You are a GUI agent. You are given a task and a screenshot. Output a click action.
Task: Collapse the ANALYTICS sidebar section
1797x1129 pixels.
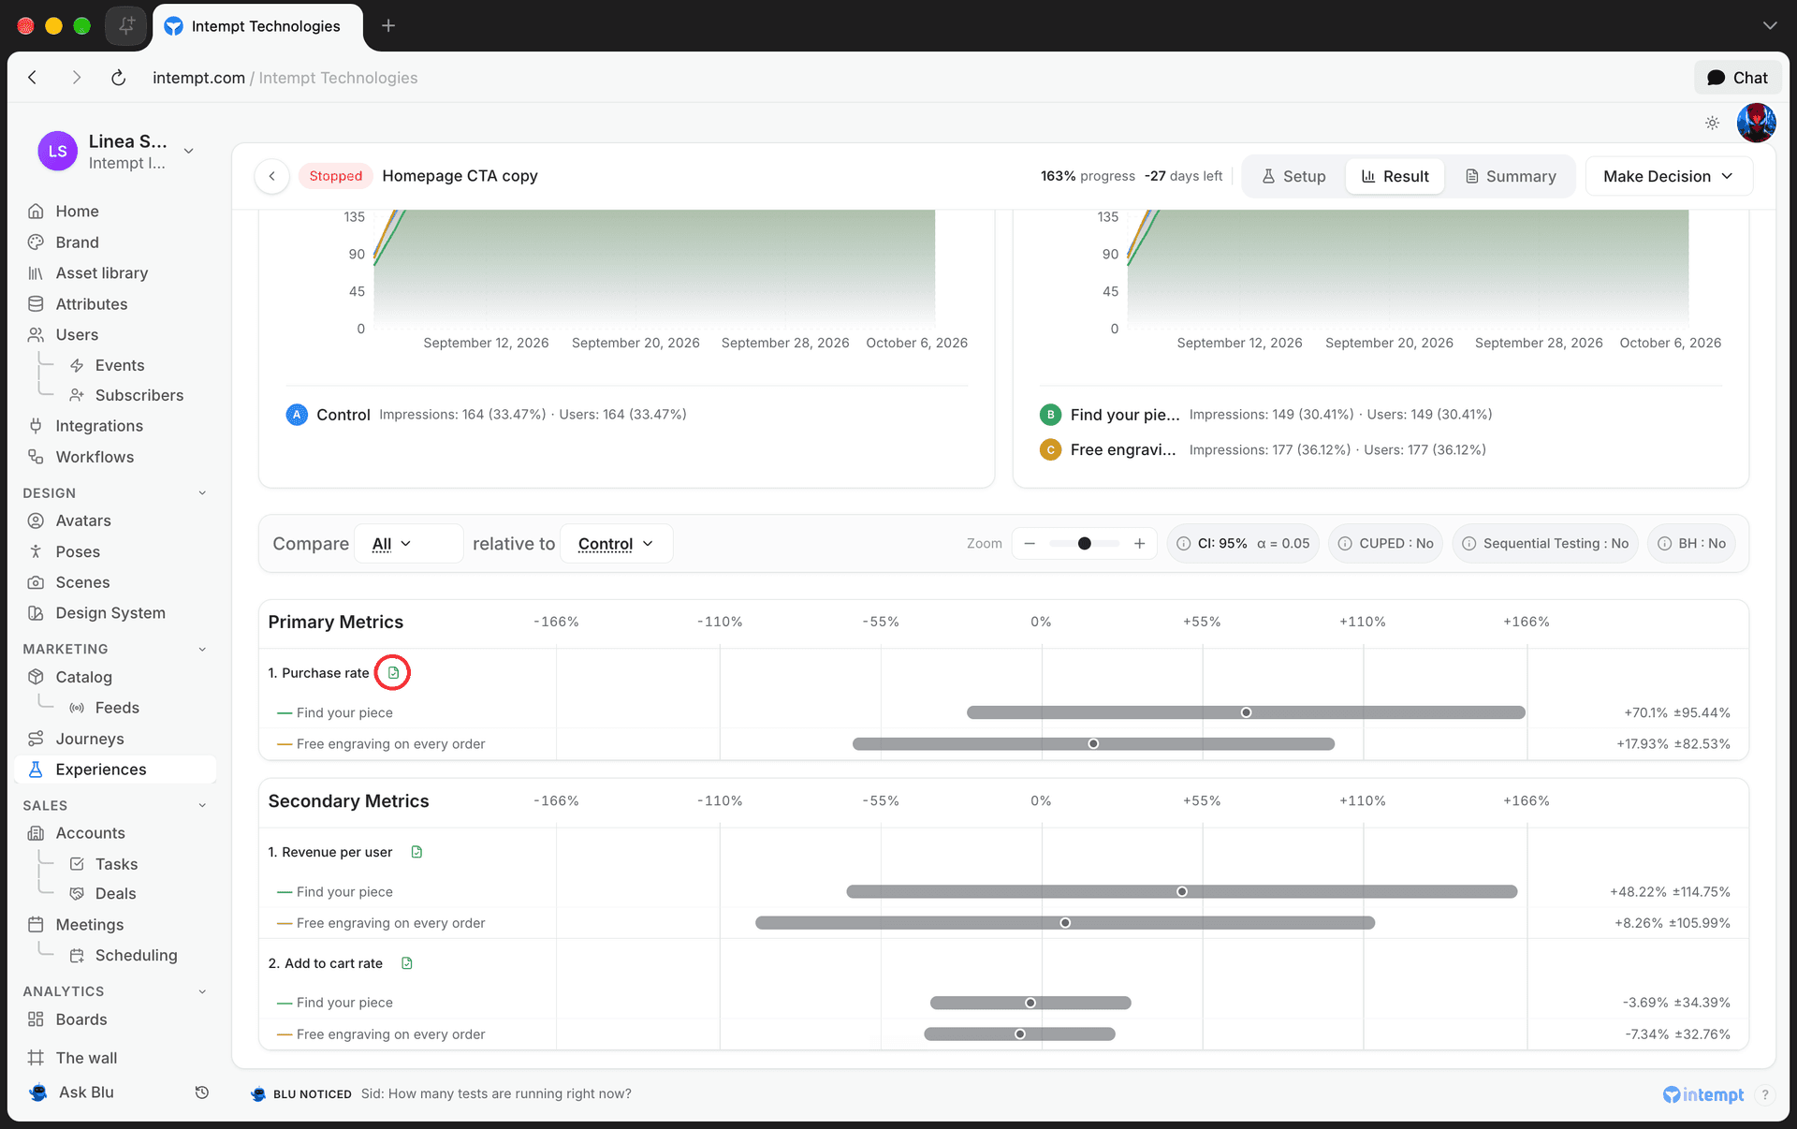[202, 991]
